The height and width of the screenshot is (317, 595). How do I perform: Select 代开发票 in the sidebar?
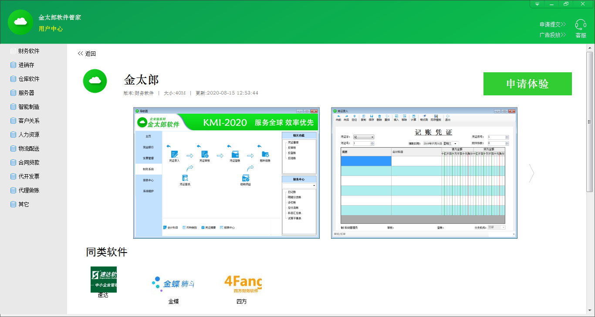click(x=29, y=176)
